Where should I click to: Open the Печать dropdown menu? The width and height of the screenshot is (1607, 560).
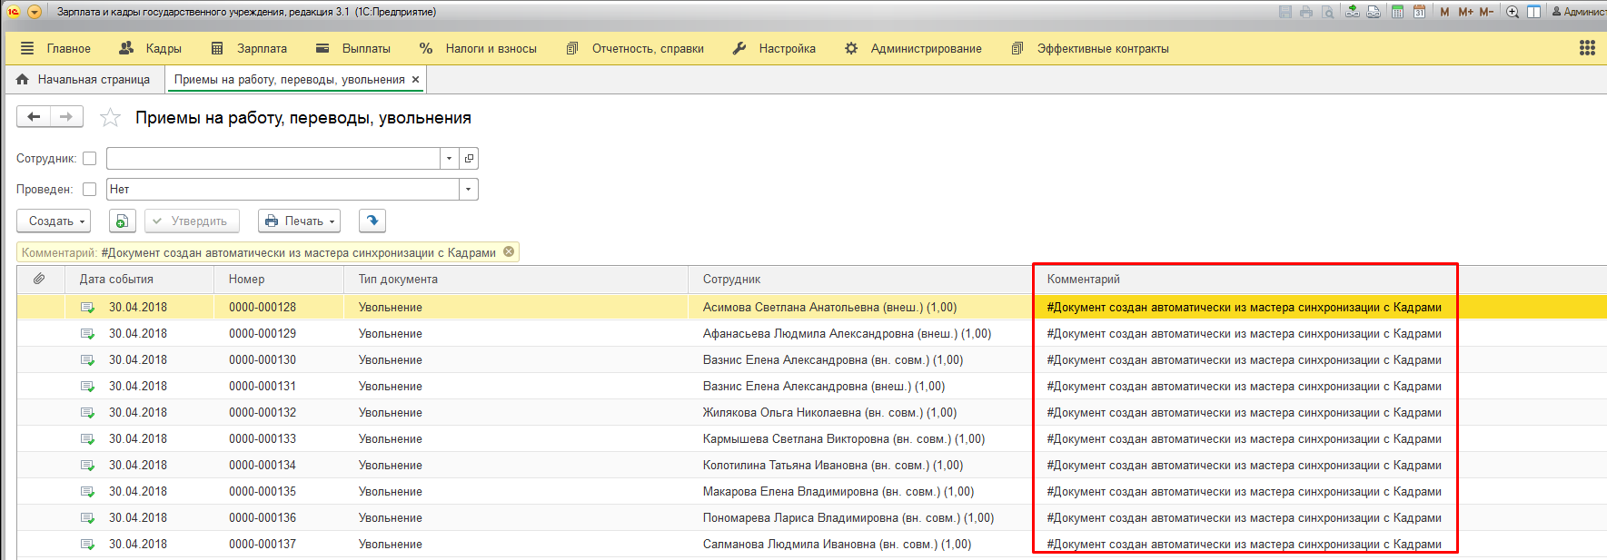coord(299,221)
